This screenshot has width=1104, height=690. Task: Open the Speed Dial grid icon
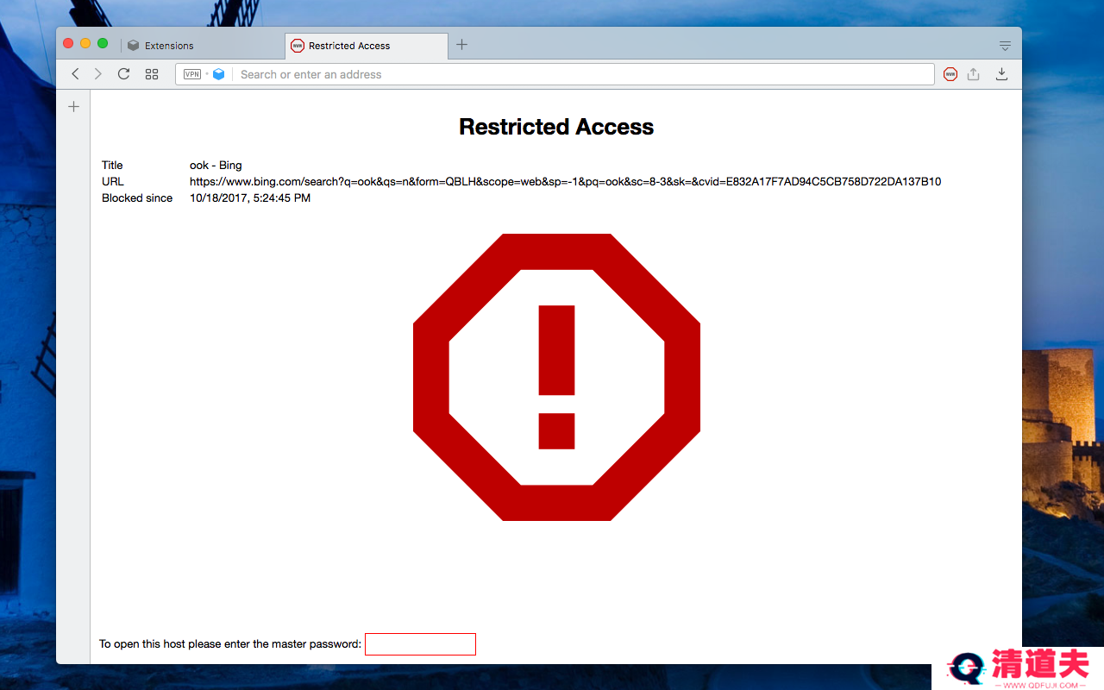[152, 74]
